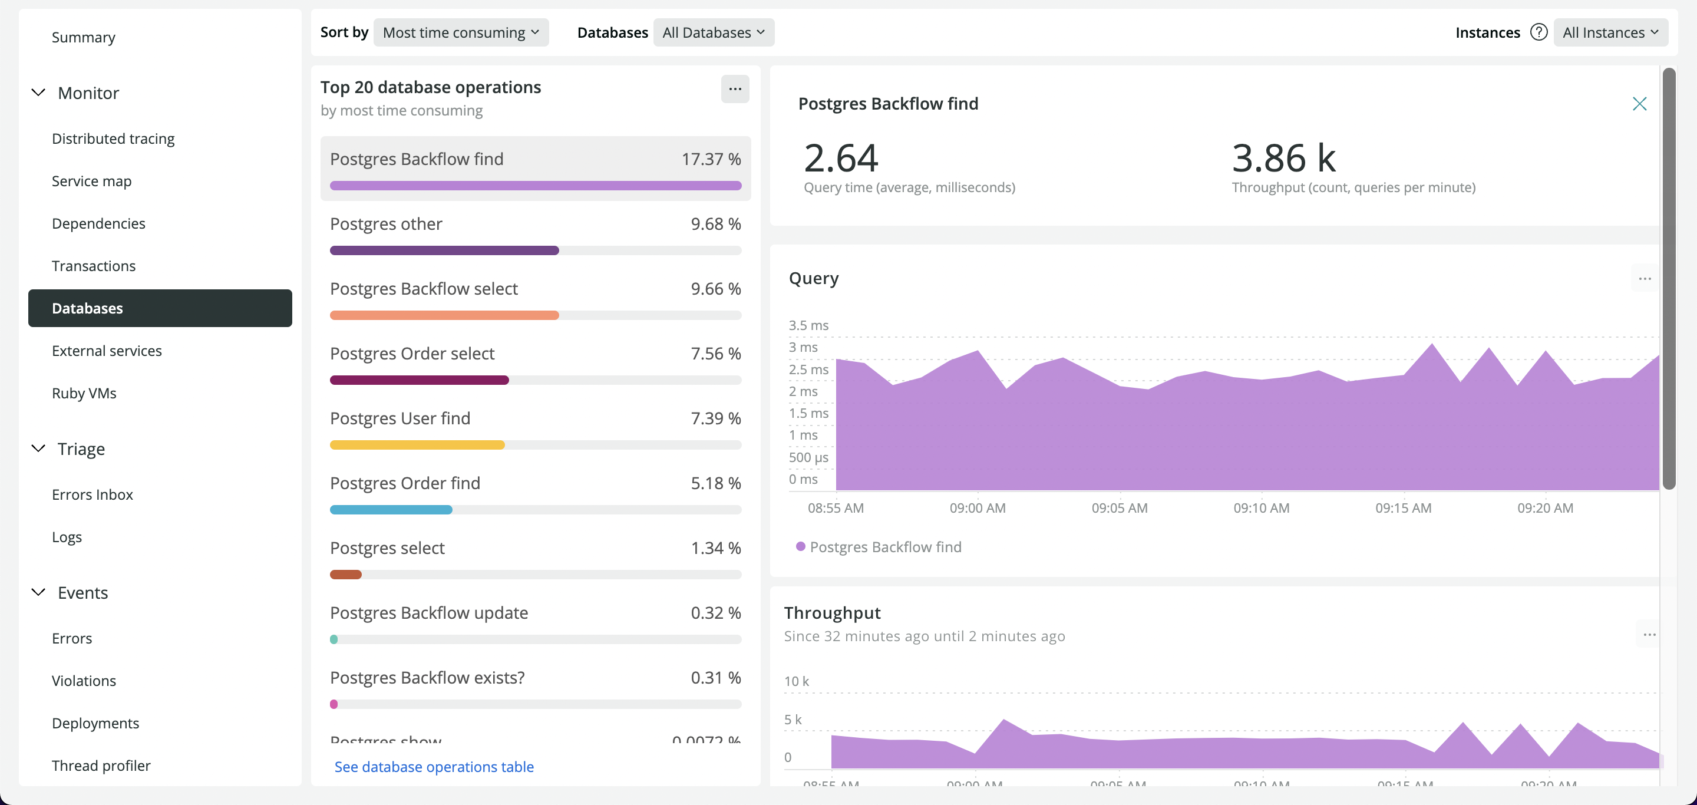Open the Errors Inbox page
1697x805 pixels.
93,494
